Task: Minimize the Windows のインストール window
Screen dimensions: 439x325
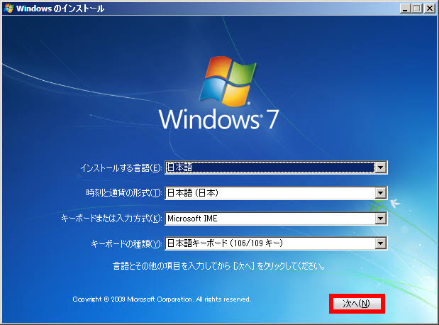Action: (405, 9)
